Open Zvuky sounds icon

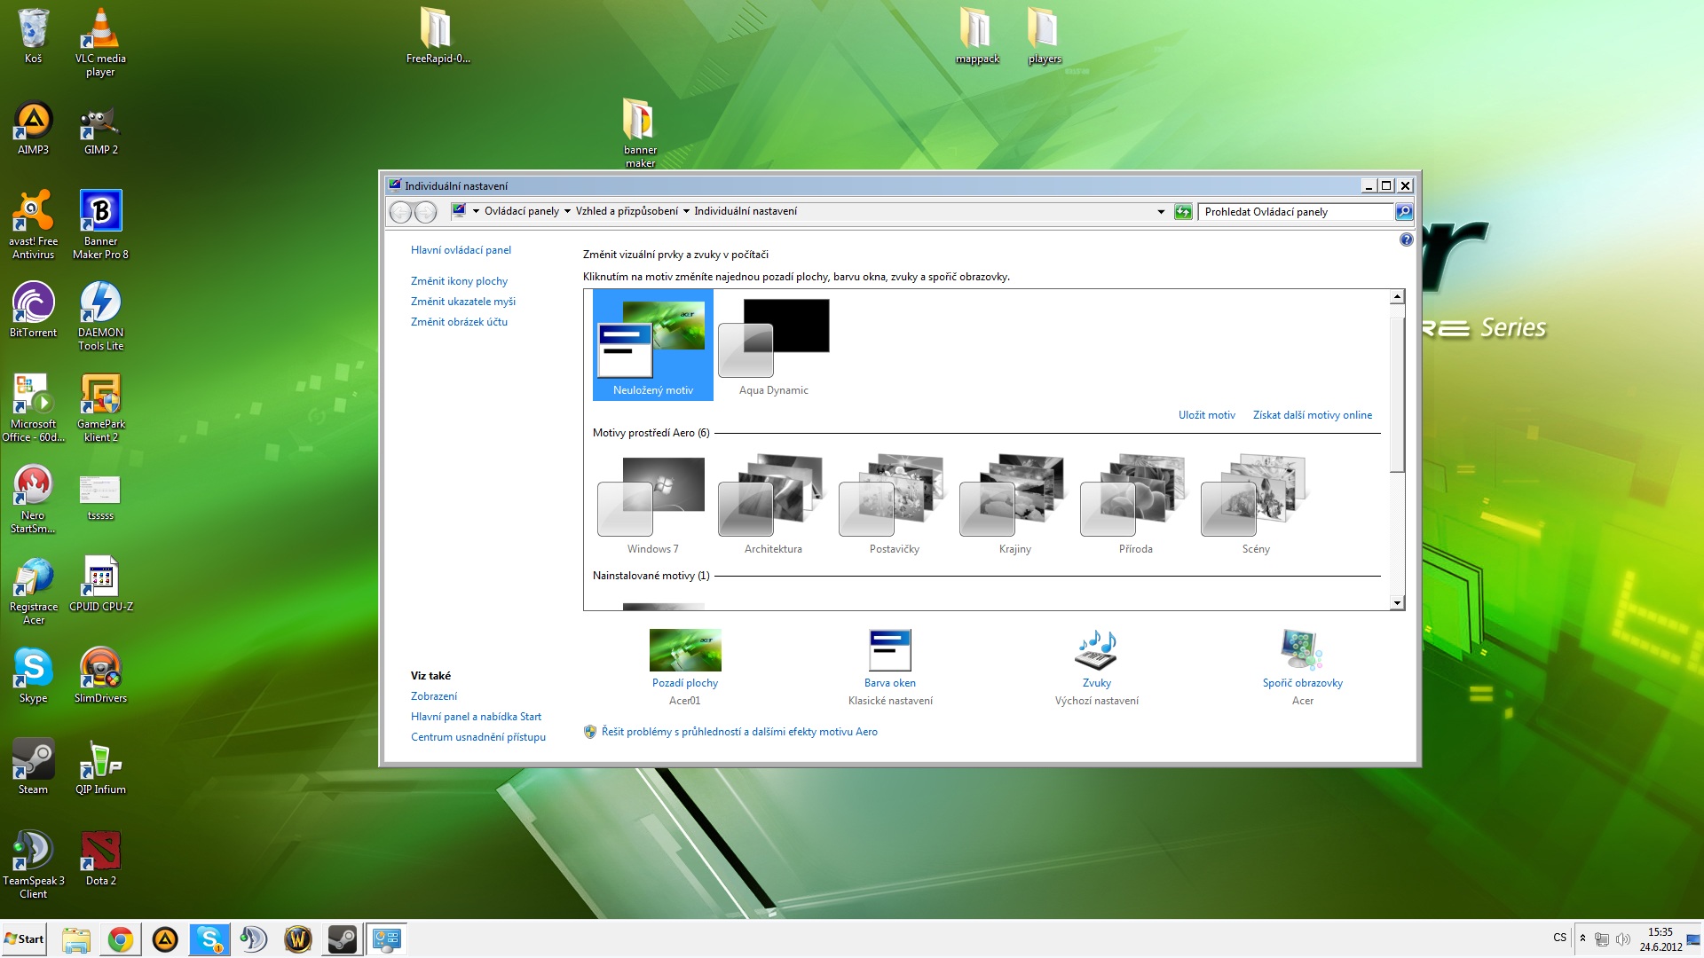[1096, 651]
